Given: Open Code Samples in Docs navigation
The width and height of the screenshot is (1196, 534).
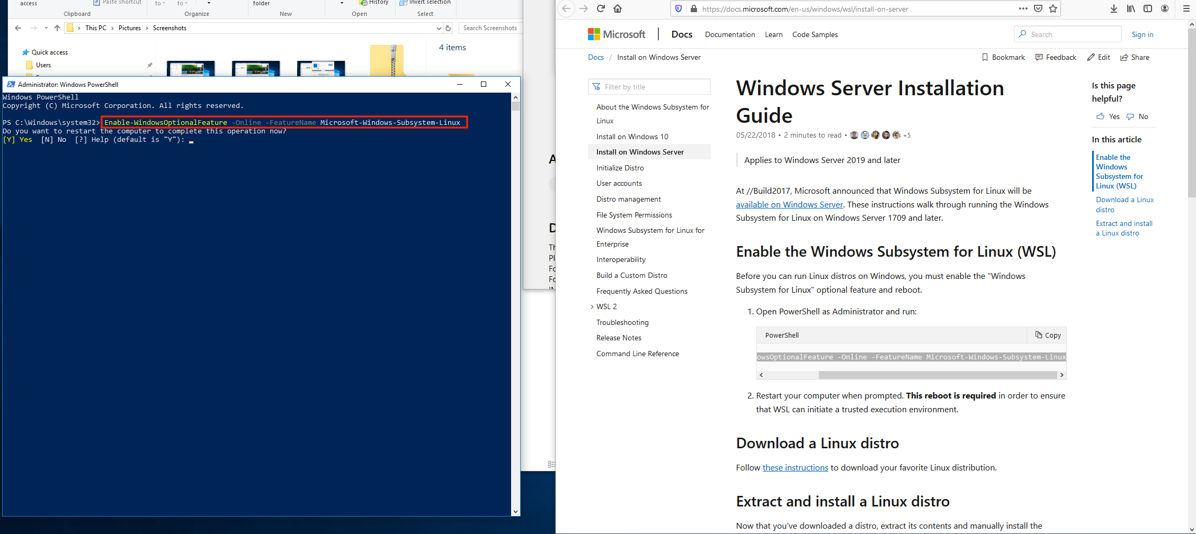Looking at the screenshot, I should [815, 34].
